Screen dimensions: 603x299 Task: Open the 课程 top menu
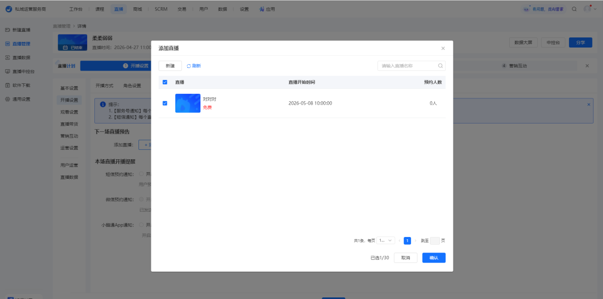coord(99,10)
